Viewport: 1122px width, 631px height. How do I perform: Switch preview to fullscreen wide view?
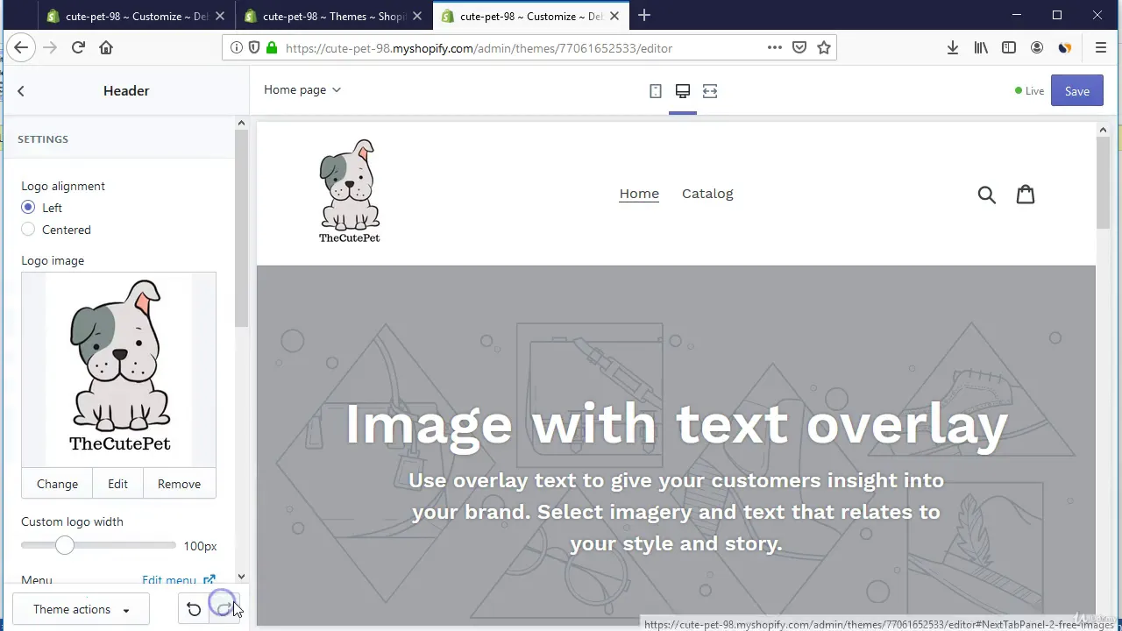point(710,91)
